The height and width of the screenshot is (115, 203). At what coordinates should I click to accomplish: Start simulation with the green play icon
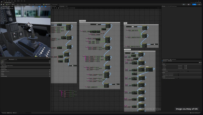point(43,4)
